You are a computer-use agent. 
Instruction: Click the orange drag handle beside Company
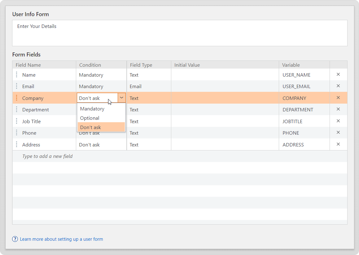coord(16,98)
